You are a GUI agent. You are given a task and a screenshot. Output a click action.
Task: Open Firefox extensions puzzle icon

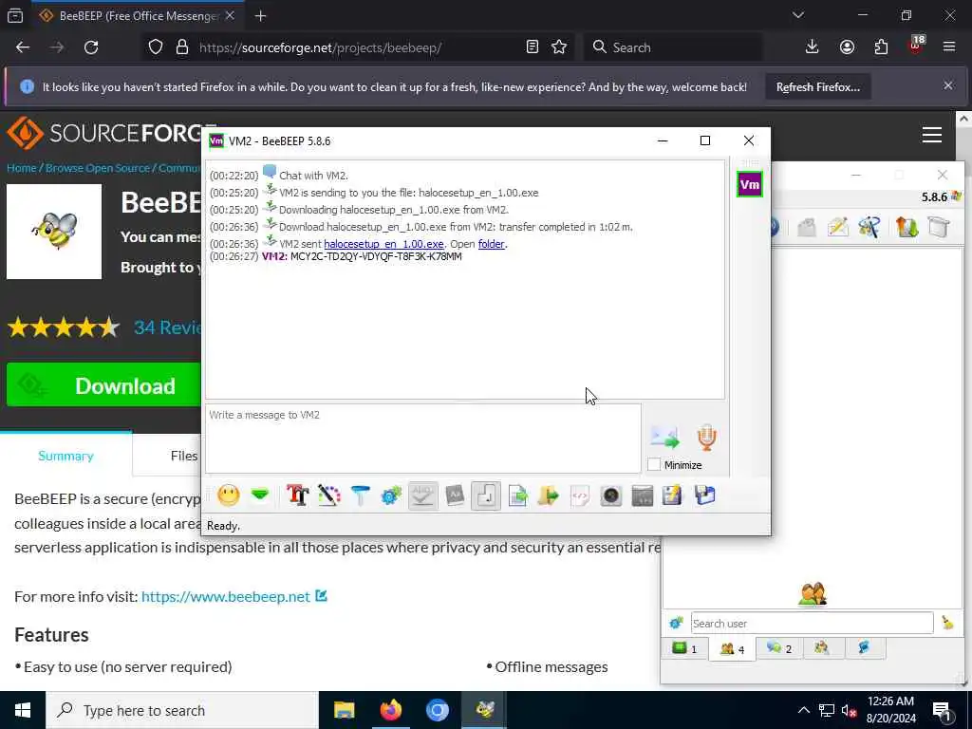pyautogui.click(x=881, y=47)
